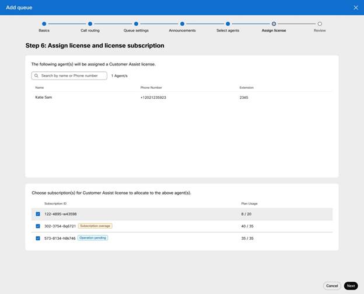Click the Phone Number column header

(x=151, y=88)
